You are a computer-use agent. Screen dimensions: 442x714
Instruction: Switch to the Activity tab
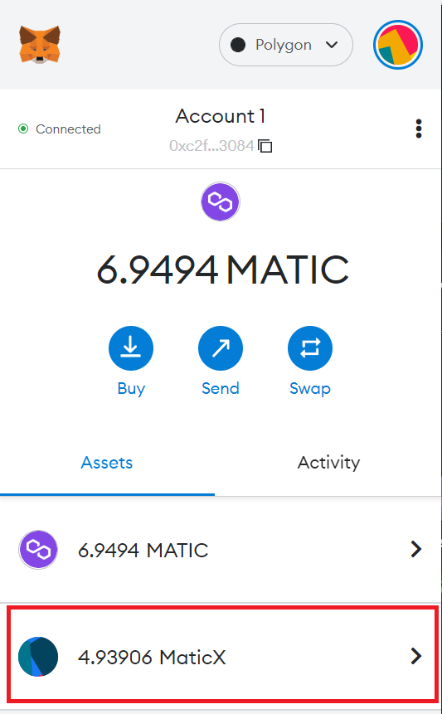328,463
